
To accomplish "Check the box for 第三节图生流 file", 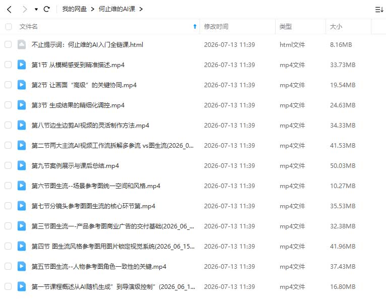I will (x=8, y=226).
